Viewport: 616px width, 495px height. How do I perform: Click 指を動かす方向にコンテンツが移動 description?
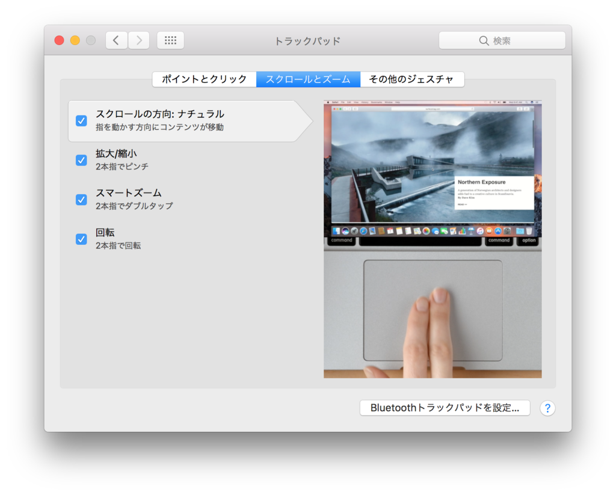pos(160,128)
